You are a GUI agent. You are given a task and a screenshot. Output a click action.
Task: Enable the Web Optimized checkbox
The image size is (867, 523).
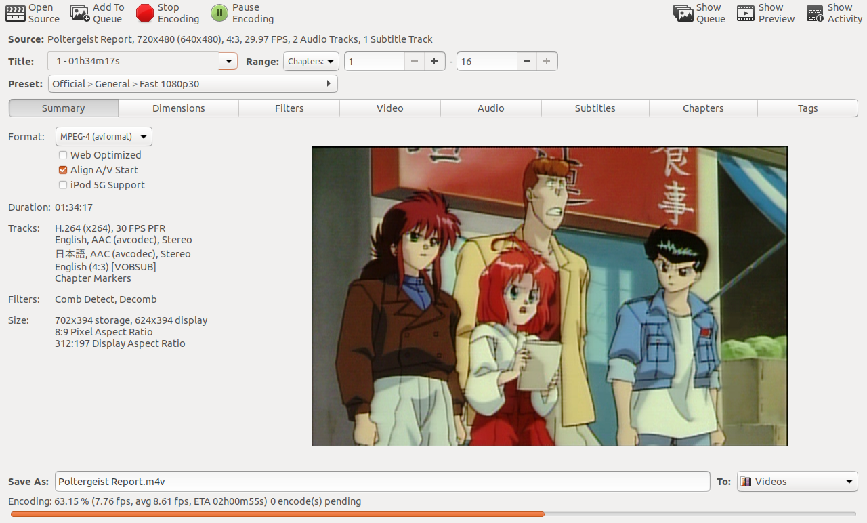pos(63,155)
